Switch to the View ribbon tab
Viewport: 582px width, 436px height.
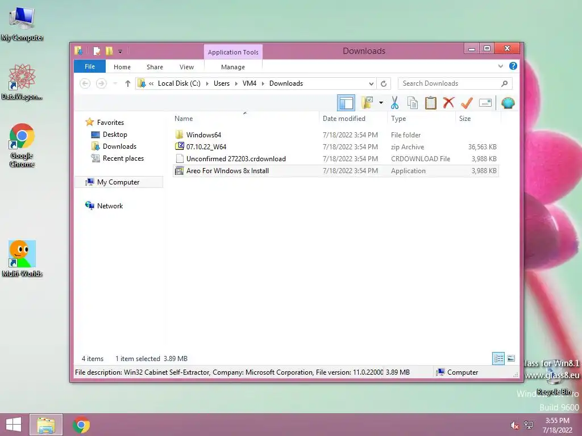186,67
